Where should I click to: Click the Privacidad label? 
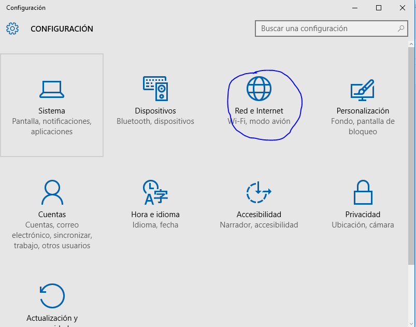pos(363,214)
